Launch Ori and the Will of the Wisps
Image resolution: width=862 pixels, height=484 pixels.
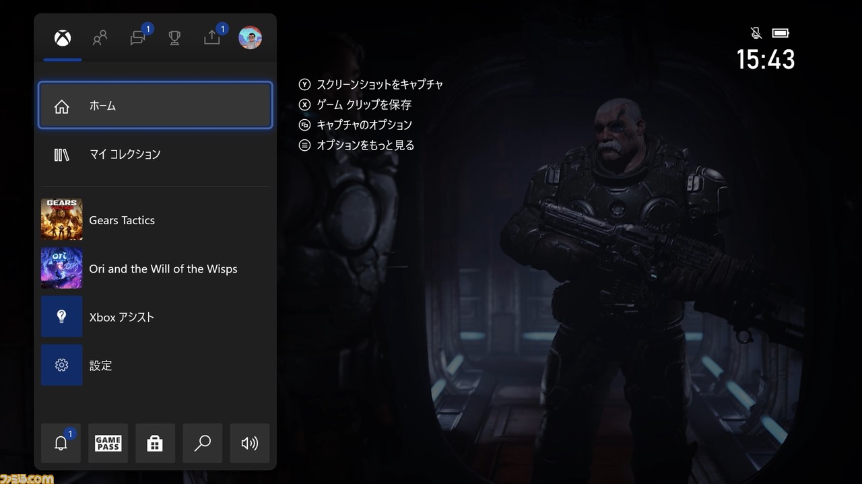156,269
